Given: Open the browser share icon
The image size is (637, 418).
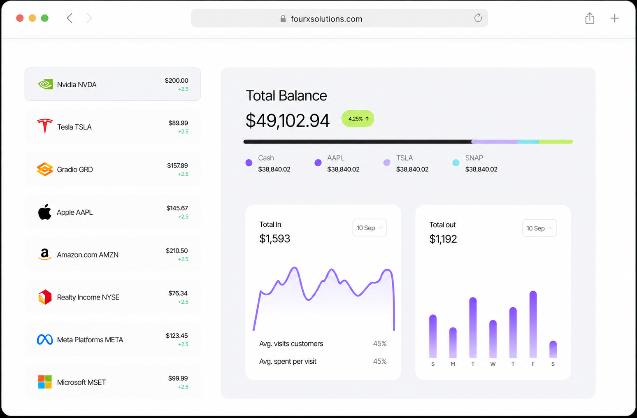Looking at the screenshot, I should point(590,18).
